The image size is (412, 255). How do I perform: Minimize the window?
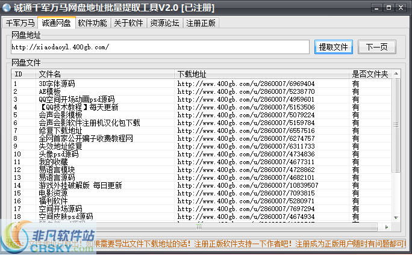coord(376,8)
